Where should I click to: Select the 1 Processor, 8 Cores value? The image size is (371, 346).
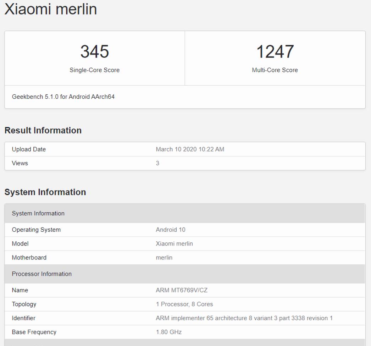184,304
